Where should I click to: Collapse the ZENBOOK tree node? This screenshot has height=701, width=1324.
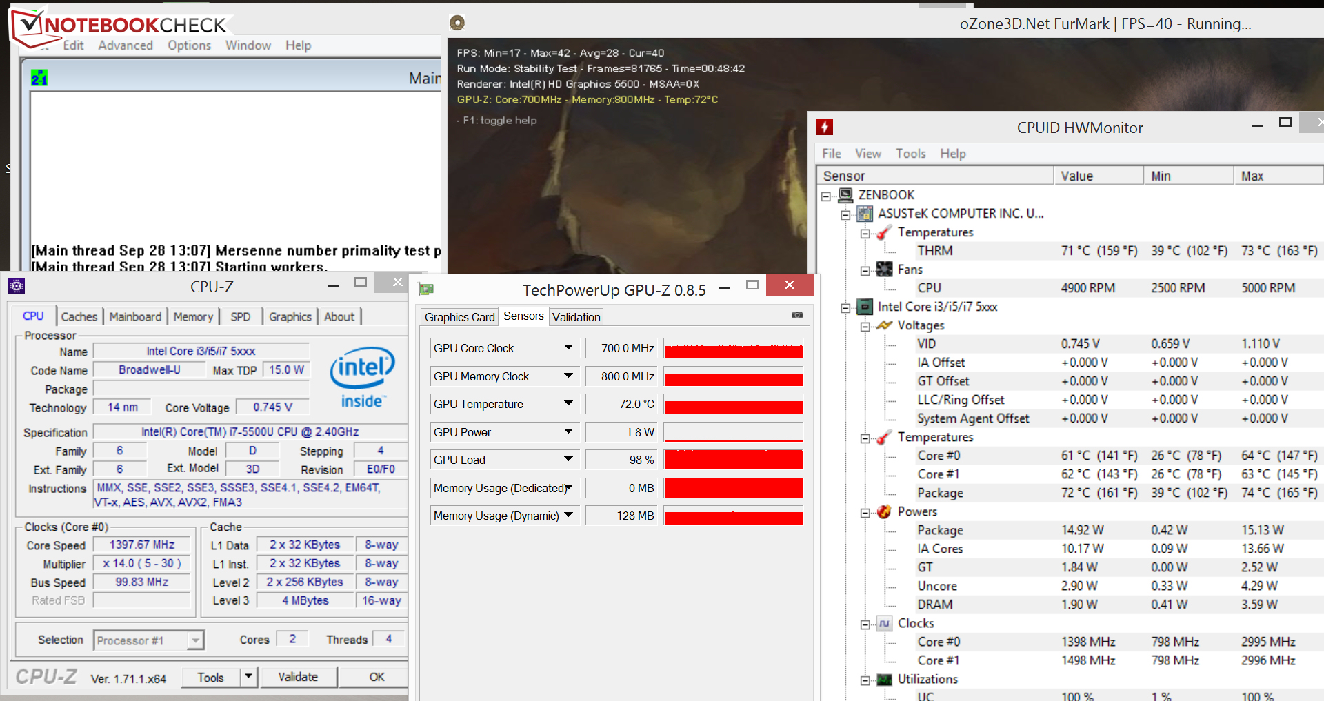coord(826,196)
